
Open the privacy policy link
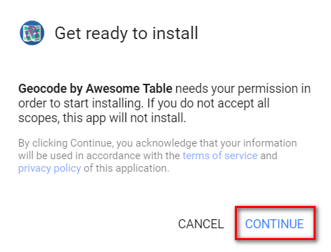coord(49,168)
